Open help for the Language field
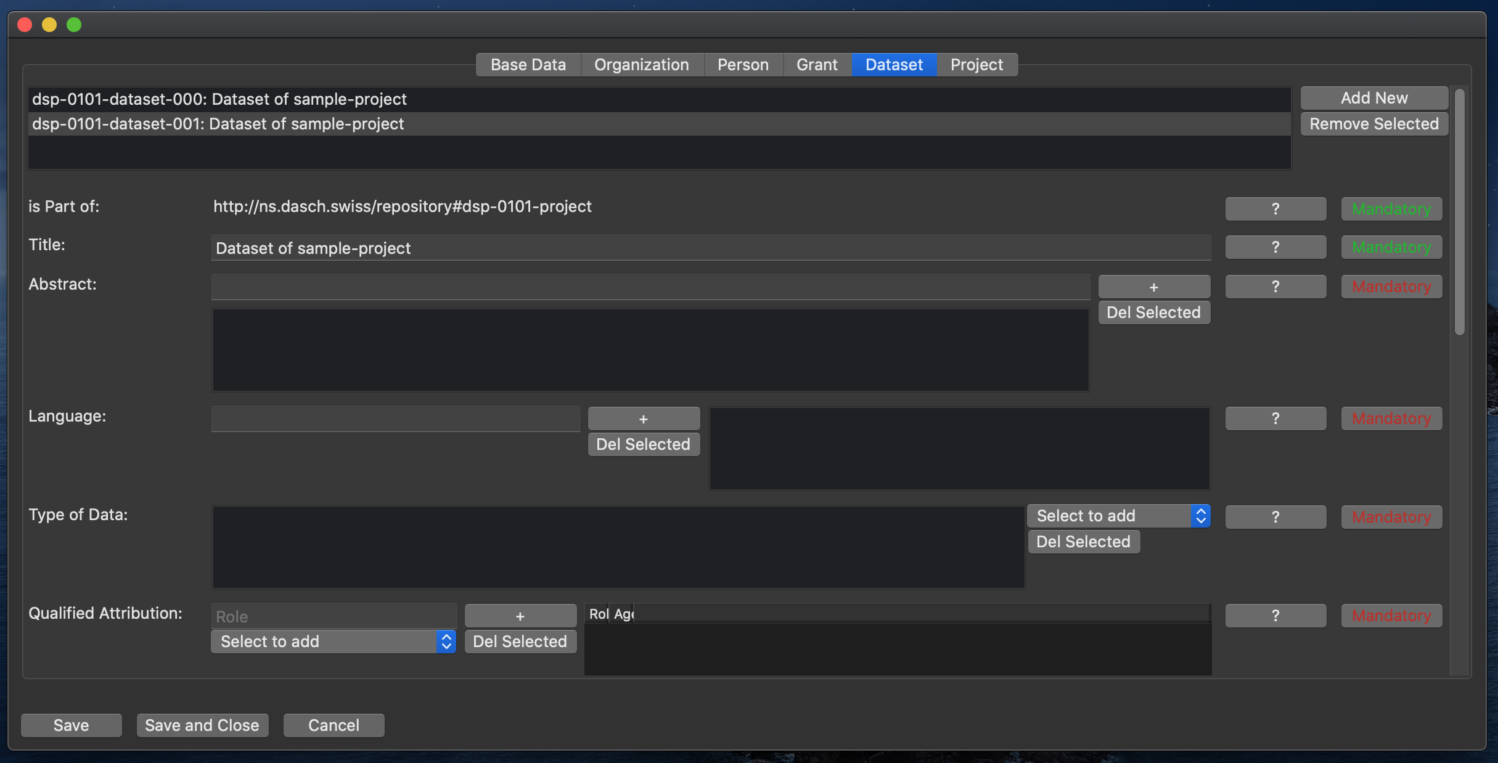Image resolution: width=1498 pixels, height=763 pixels. (x=1275, y=418)
